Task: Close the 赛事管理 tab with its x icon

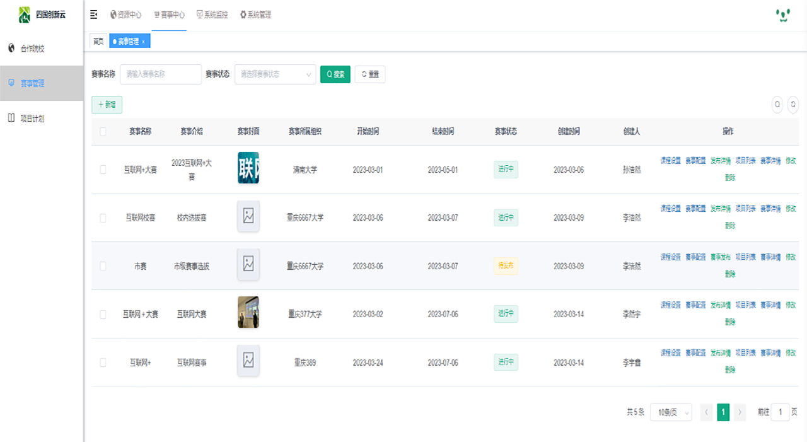Action: (x=143, y=42)
